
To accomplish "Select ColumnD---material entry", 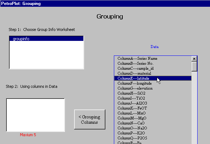I will [x=153, y=73].
